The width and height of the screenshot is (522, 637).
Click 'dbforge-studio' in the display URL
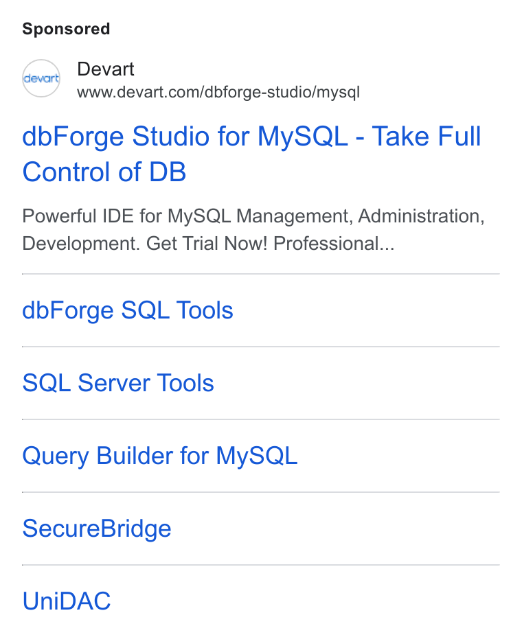coord(258,92)
